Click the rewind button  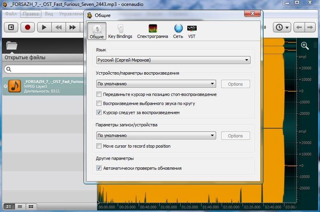(x=58, y=27)
